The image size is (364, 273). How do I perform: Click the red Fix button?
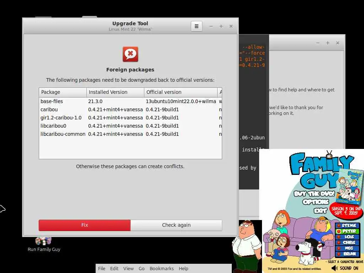click(85, 225)
